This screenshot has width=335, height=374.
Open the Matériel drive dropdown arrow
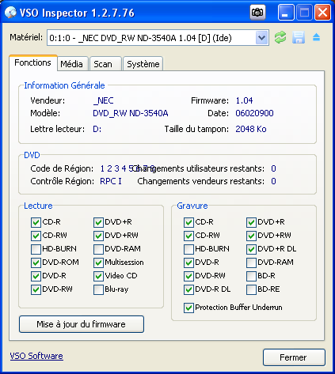pos(262,38)
